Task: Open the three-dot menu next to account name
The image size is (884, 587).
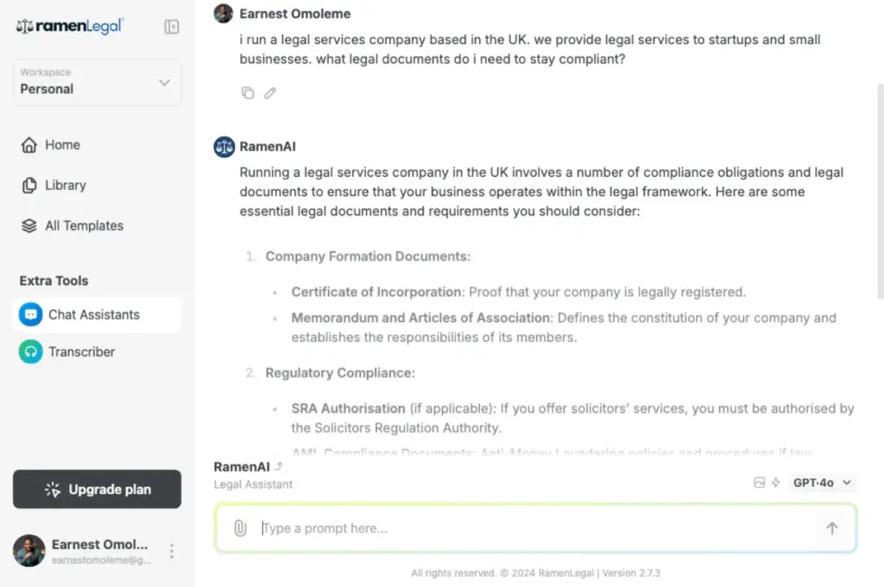Action: [x=170, y=551]
